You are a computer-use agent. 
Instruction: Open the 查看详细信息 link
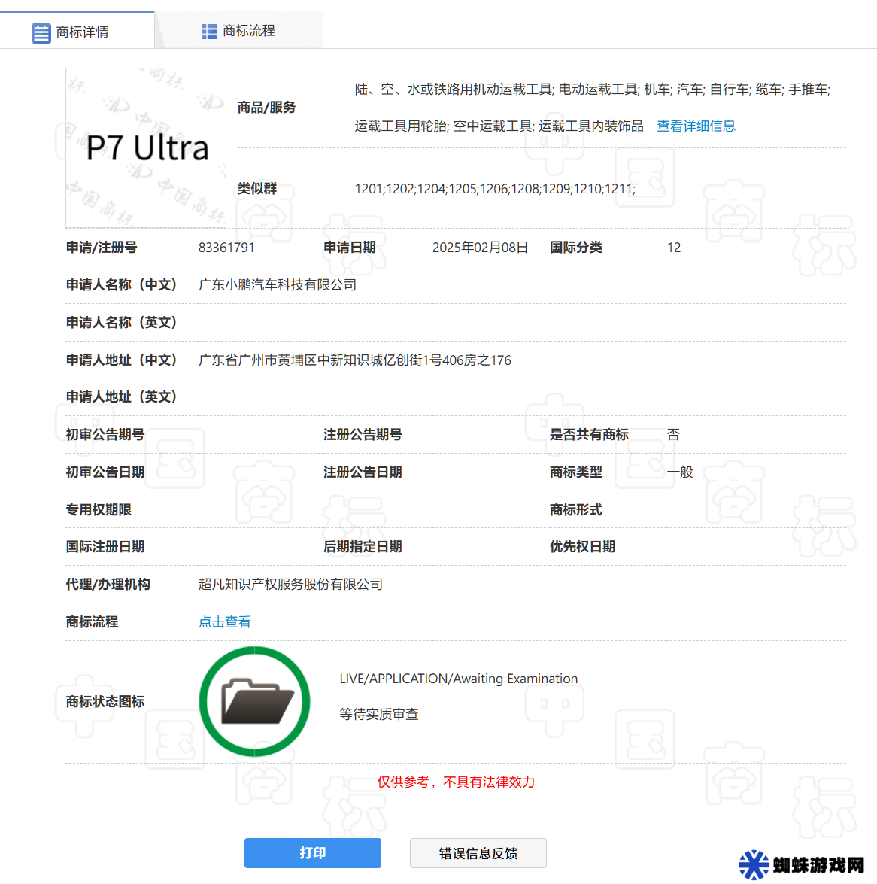[696, 126]
